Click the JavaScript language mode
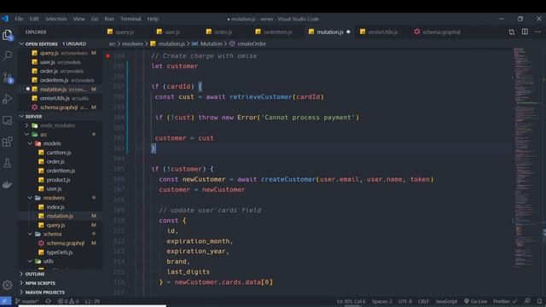The image size is (546, 307). coord(446,301)
